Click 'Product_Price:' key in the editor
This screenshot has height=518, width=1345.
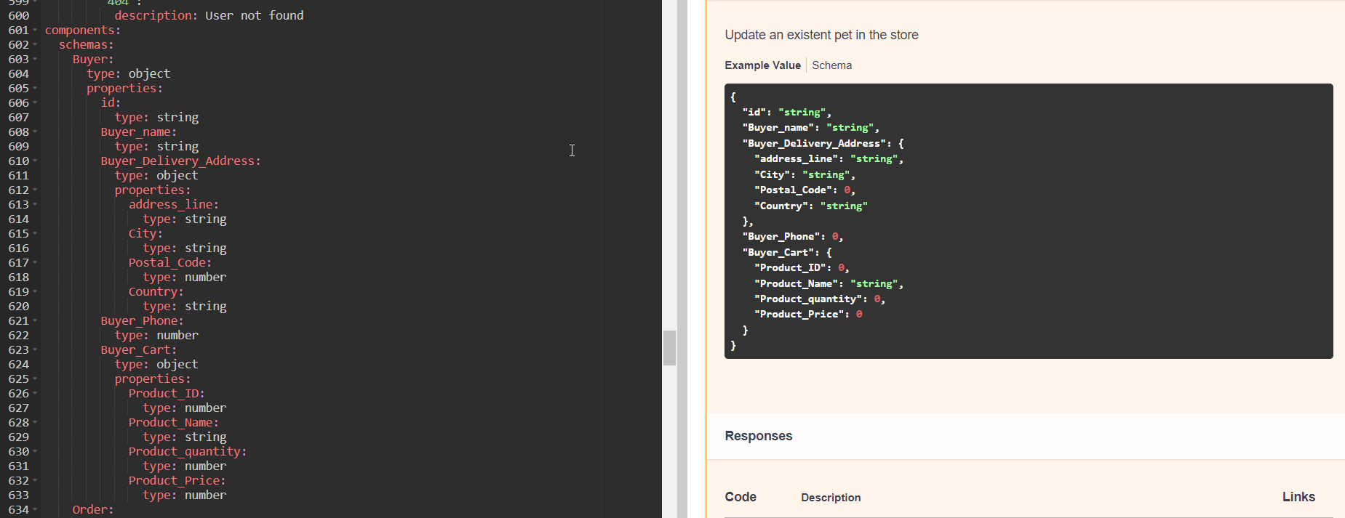coord(177,481)
